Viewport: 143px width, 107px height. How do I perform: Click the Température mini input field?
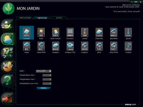(47, 75)
